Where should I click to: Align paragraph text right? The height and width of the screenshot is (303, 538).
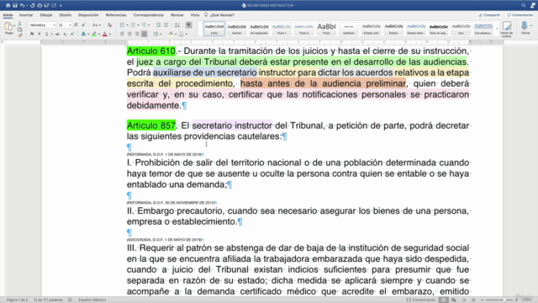(137, 34)
